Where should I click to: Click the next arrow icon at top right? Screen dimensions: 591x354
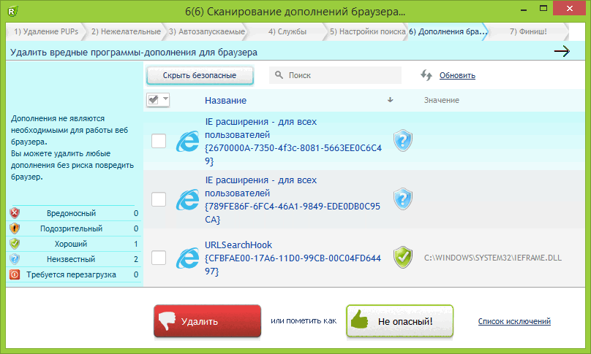[561, 52]
